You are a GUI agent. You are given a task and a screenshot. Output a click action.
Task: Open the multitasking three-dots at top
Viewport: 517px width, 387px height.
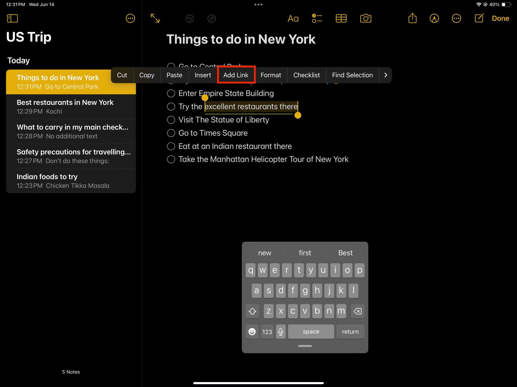click(258, 5)
